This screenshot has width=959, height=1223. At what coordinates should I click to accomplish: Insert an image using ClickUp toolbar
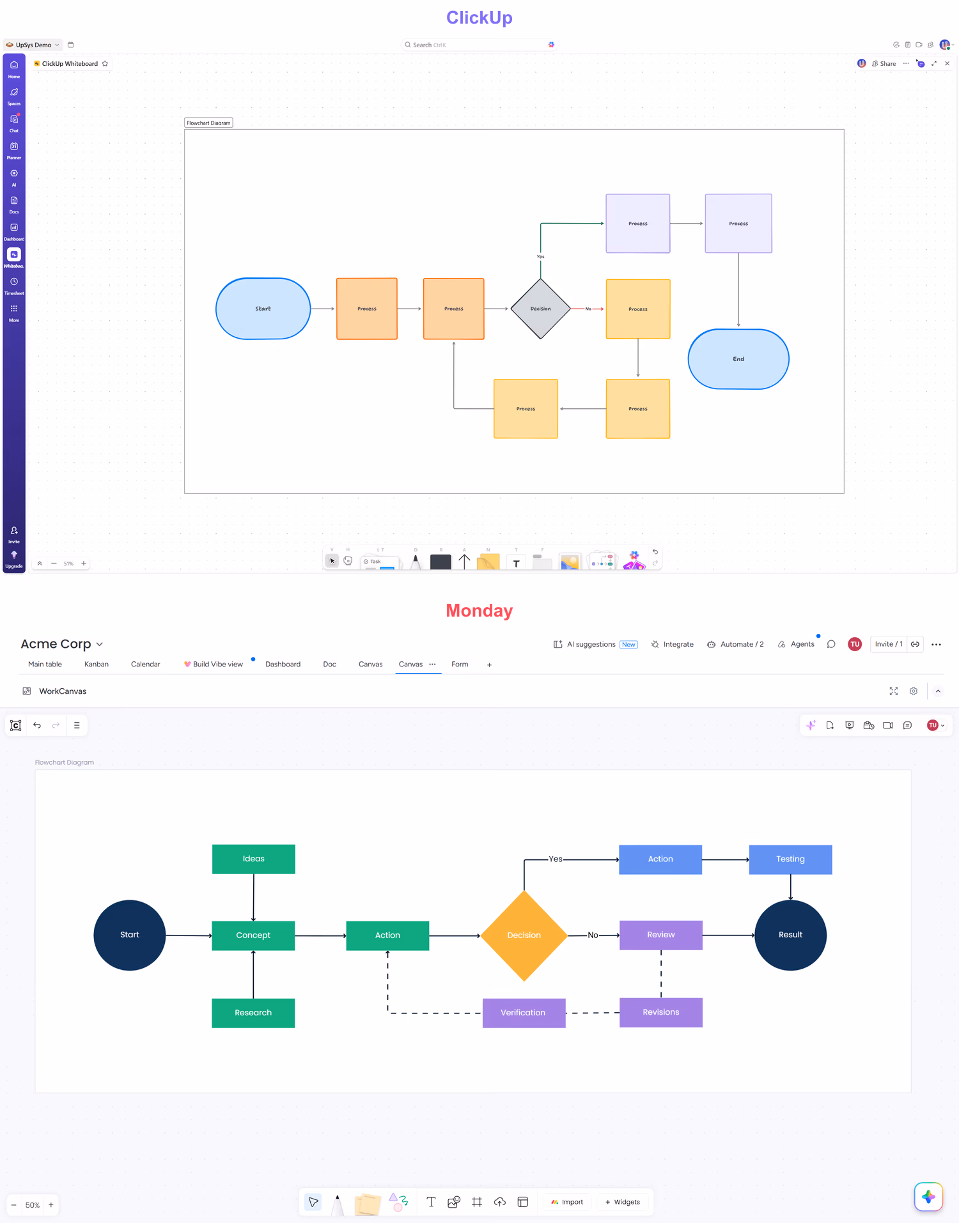coord(570,562)
